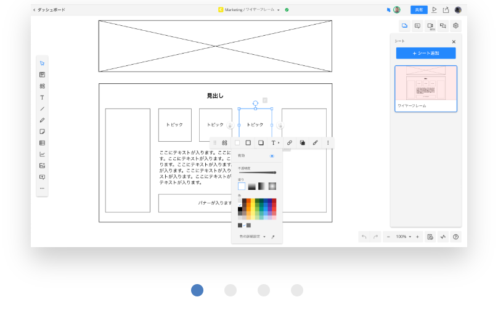Select the Image insert tool
498x318 pixels.
[x=43, y=166]
